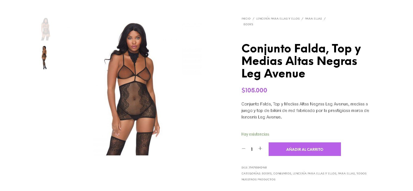413x191 pixels.
Task: Open the Para ellas breadcrumb link
Action: tap(313, 19)
